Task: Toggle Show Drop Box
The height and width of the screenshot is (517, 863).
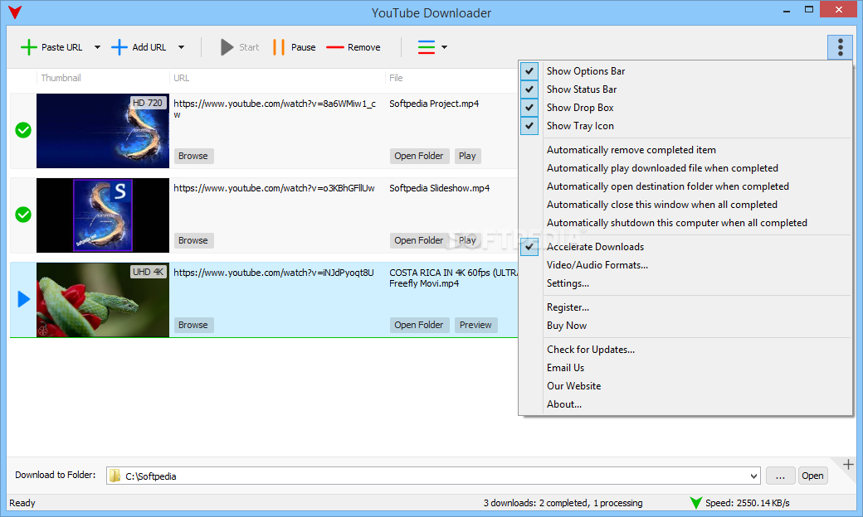Action: (x=685, y=108)
